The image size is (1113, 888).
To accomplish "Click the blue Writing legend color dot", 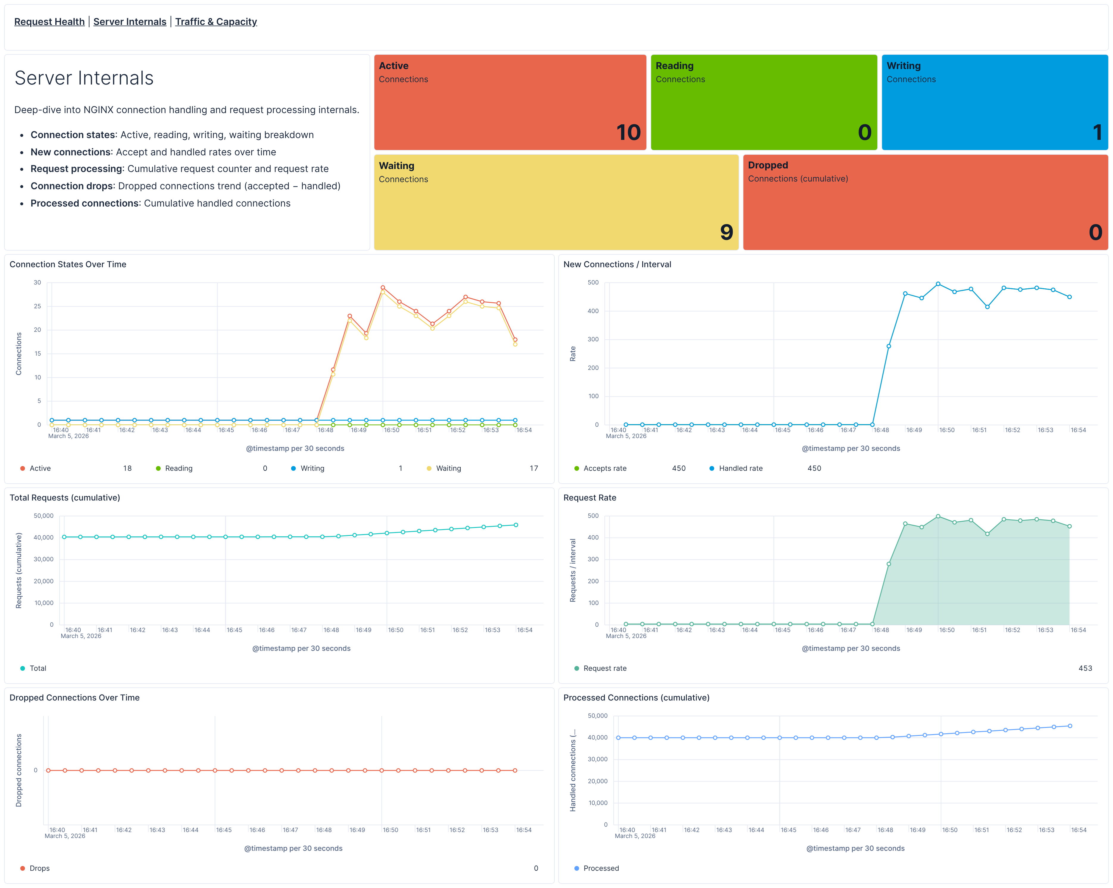I will pyautogui.click(x=293, y=468).
